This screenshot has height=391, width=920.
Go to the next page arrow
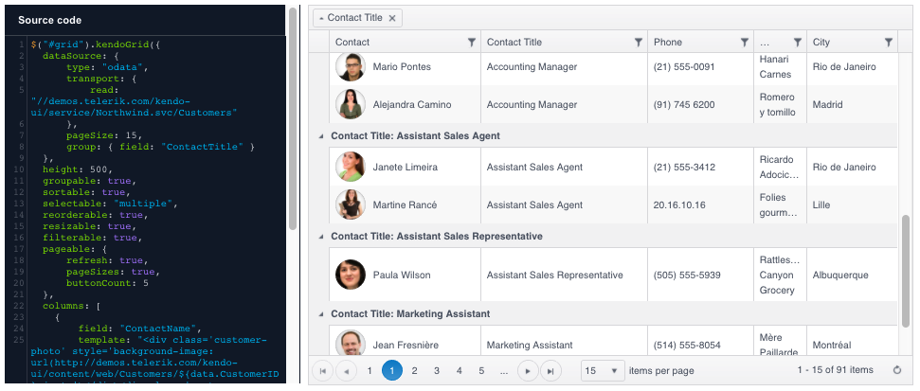pyautogui.click(x=529, y=371)
